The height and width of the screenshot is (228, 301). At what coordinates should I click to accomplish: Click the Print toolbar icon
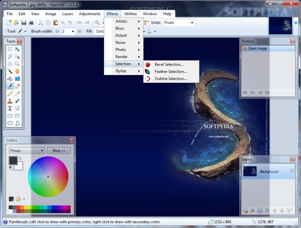pyautogui.click(x=31, y=23)
